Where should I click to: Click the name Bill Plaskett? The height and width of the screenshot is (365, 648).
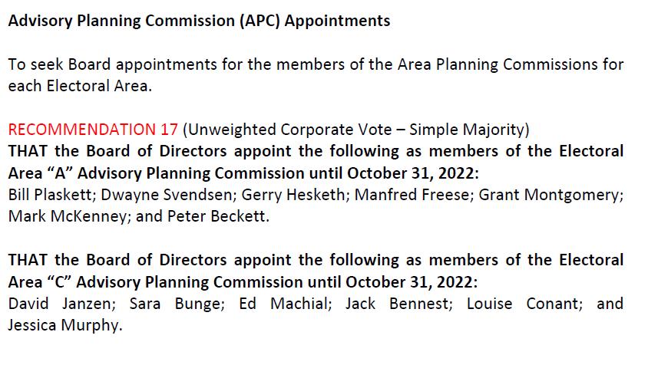51,195
